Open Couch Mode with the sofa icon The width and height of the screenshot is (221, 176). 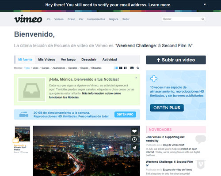point(132,68)
